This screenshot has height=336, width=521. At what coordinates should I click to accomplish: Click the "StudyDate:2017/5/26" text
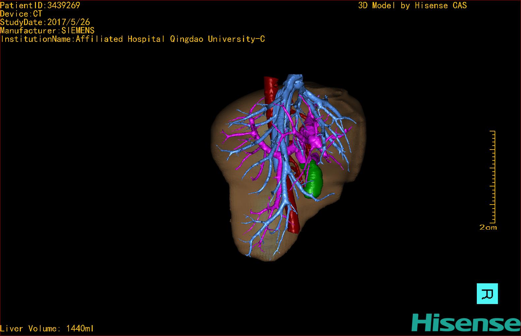(45, 22)
